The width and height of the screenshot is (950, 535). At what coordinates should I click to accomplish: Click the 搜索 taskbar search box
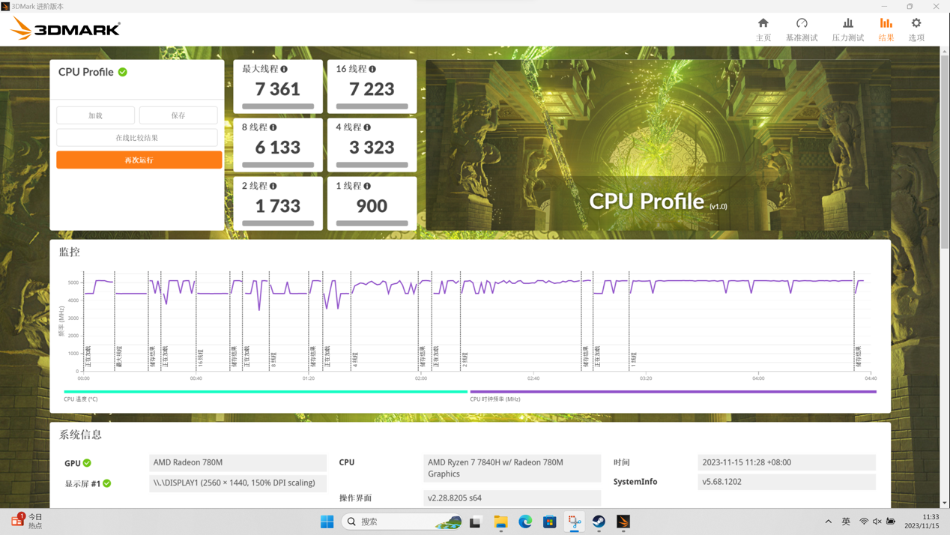click(x=402, y=522)
